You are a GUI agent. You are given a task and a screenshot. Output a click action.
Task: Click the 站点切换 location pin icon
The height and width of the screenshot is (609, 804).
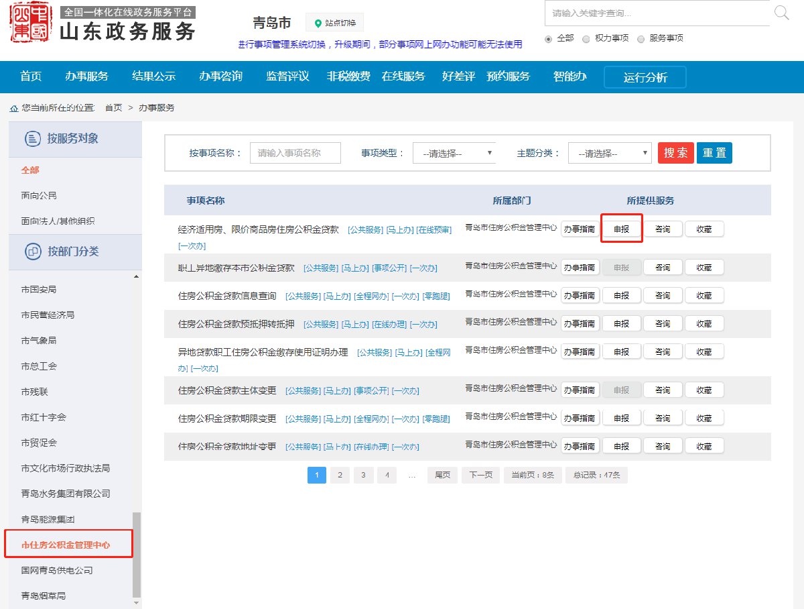318,23
